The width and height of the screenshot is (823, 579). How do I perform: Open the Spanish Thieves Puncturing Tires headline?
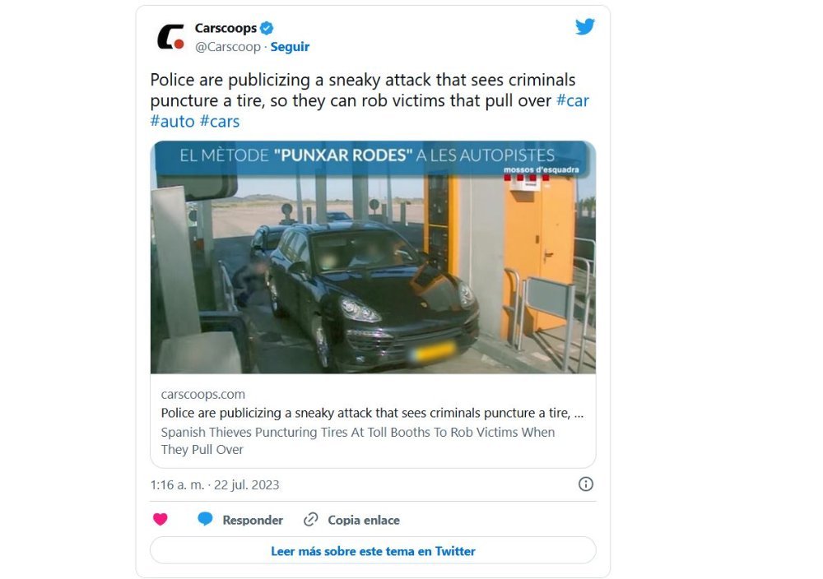(x=358, y=441)
